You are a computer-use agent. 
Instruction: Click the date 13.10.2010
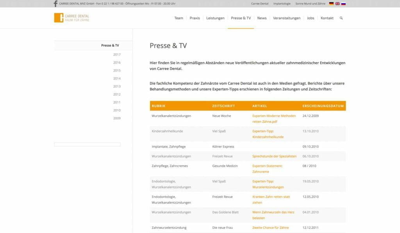click(311, 131)
